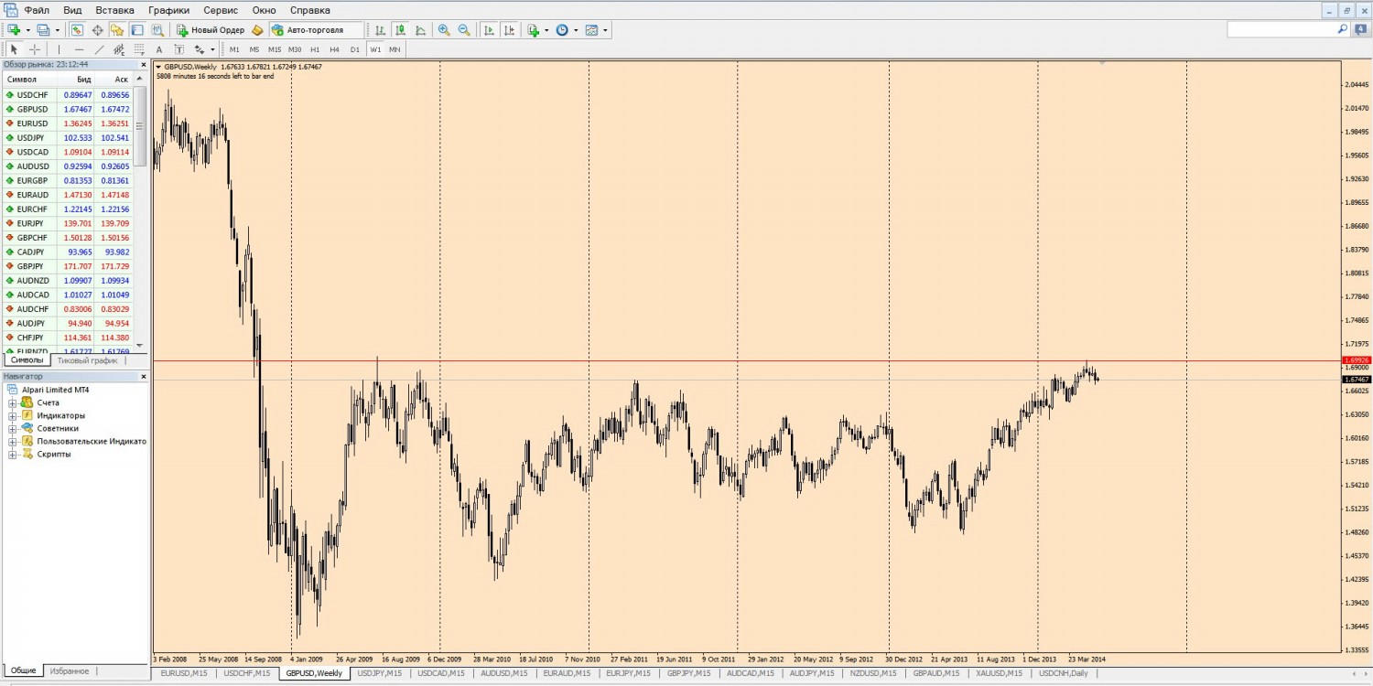
Task: Open the Periods clock icon
Action: [562, 30]
